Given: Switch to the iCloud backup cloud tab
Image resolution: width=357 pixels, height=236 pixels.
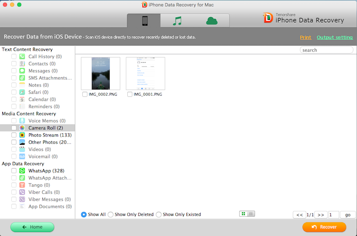Looking at the screenshot, I should coord(212,21).
